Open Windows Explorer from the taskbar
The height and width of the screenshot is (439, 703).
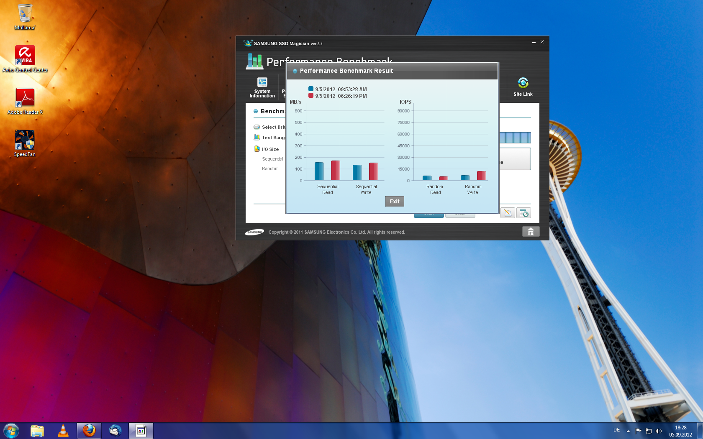[37, 431]
